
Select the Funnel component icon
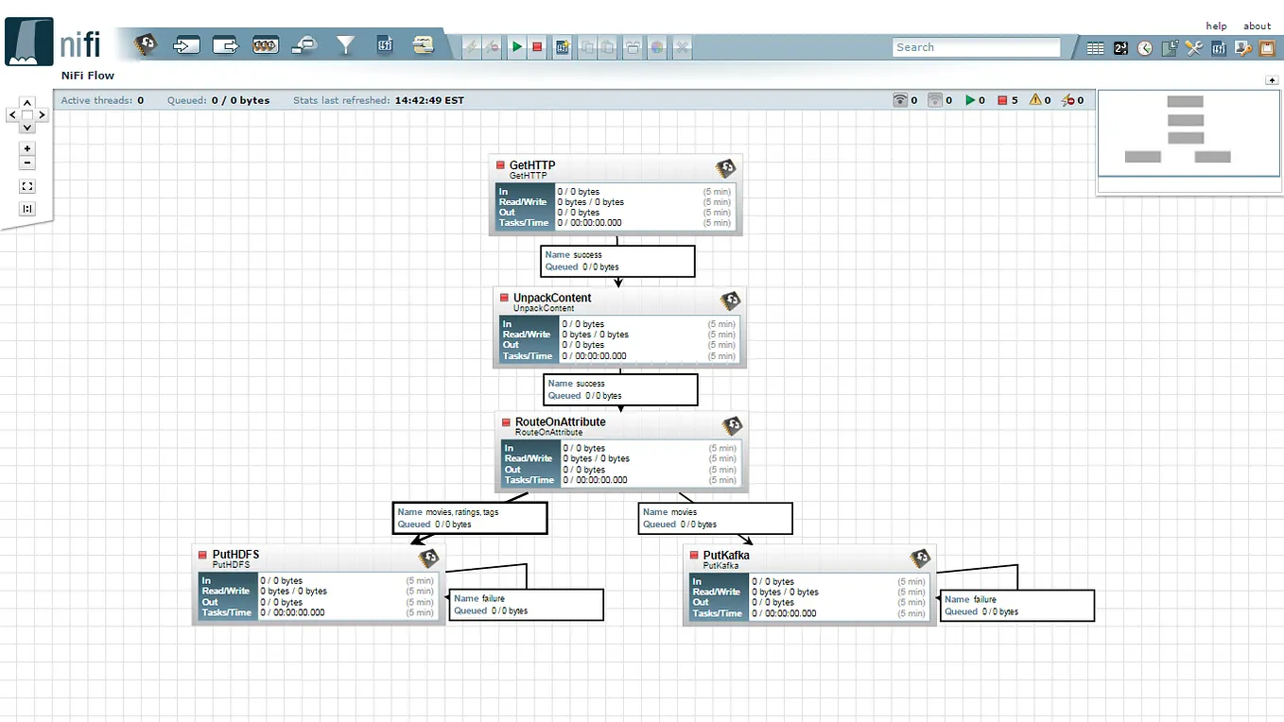(345, 45)
